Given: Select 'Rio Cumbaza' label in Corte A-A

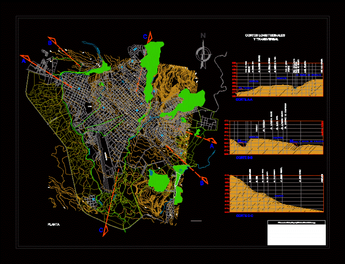Looking at the screenshot, I should click(x=245, y=88).
